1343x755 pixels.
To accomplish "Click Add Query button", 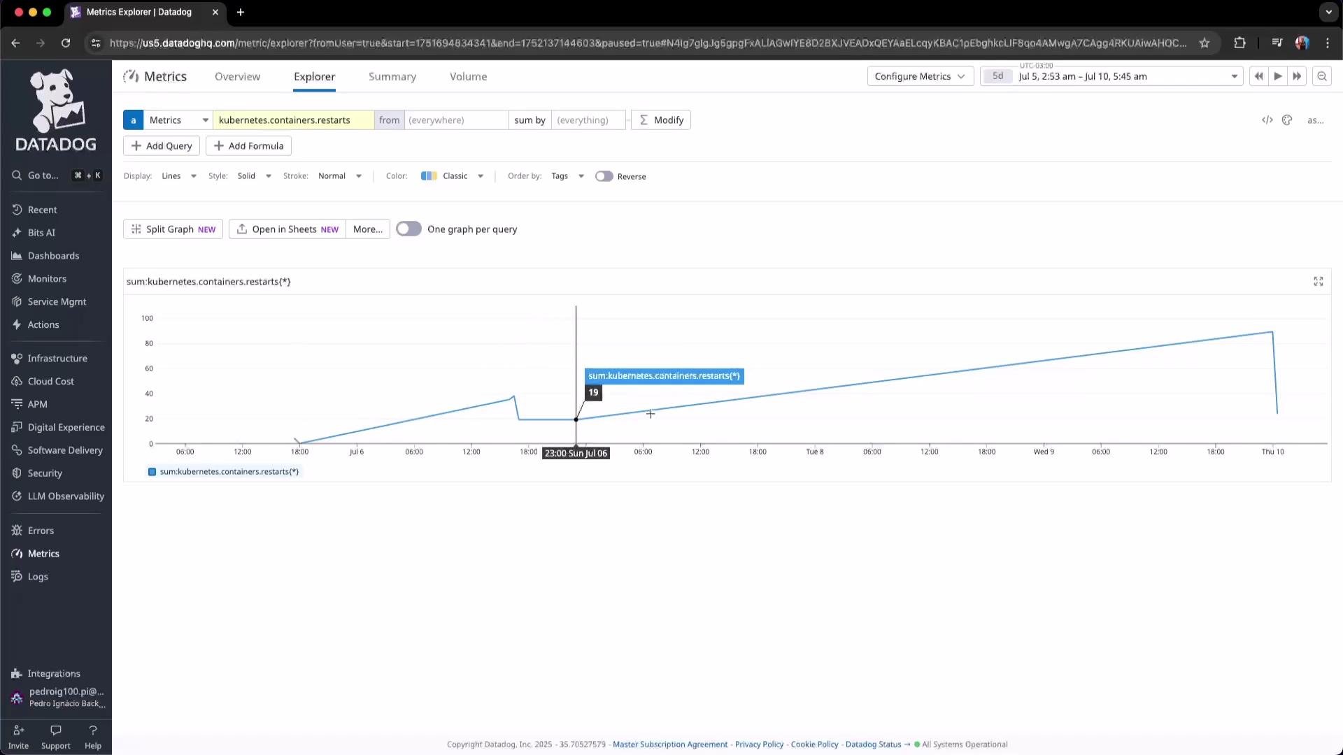I will tap(162, 146).
